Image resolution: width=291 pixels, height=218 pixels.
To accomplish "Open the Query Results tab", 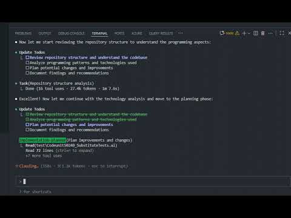I will 161,33.
